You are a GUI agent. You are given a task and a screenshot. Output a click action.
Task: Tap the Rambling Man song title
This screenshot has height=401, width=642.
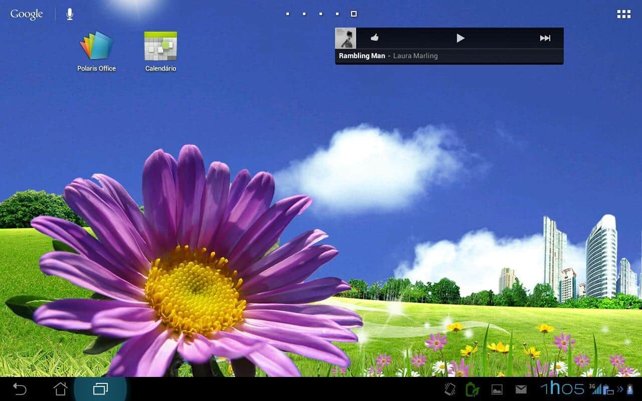(362, 56)
